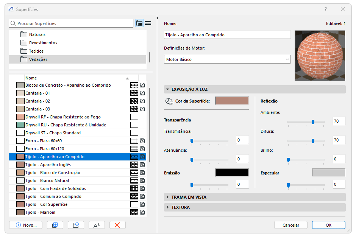Select the Vedações folder
The width and height of the screenshot is (356, 238).
pos(77,59)
